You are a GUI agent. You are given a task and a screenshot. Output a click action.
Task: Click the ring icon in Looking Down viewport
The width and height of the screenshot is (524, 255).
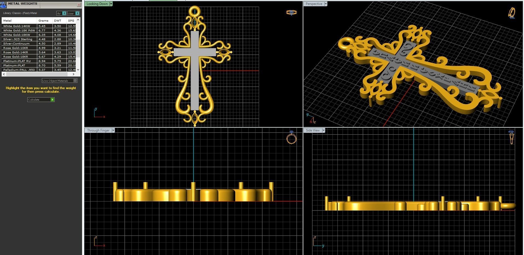292,13
